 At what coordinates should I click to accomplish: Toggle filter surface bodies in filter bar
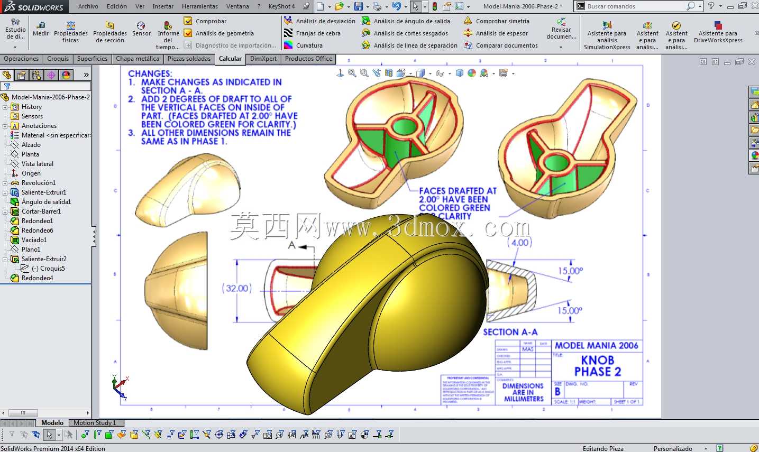pyautogui.click(x=122, y=435)
